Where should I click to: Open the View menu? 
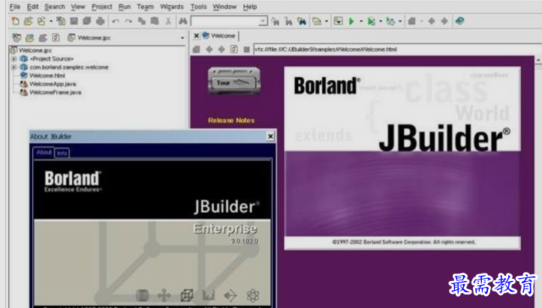tap(78, 7)
